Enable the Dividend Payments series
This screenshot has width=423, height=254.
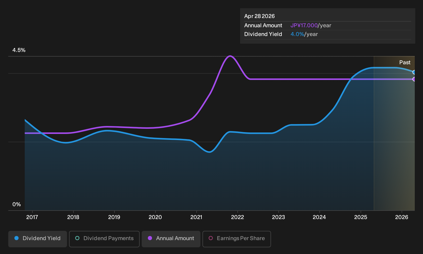pyautogui.click(x=104, y=239)
